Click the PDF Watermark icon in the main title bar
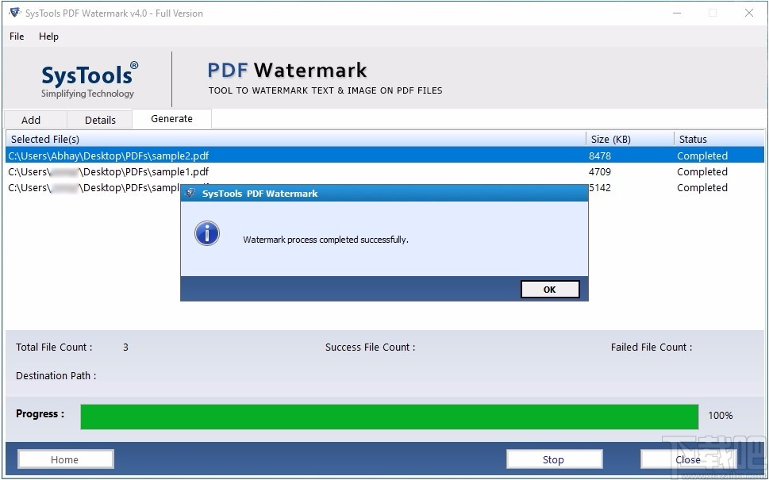Screen dimensions: 769x480 [13, 13]
